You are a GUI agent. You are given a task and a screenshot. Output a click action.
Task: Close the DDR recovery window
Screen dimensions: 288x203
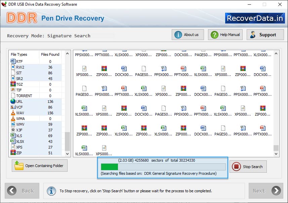[280, 4]
